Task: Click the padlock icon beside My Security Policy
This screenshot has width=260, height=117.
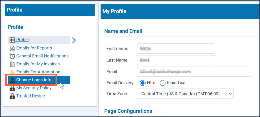Action: click(x=12, y=88)
